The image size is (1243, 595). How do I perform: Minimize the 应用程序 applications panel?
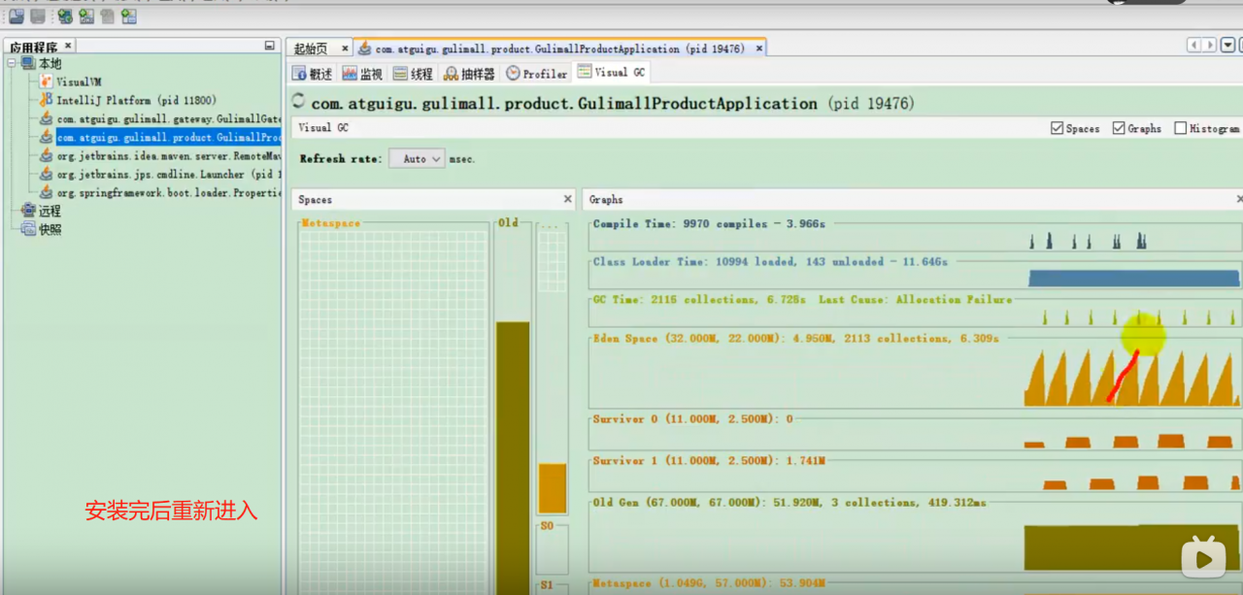point(269,46)
